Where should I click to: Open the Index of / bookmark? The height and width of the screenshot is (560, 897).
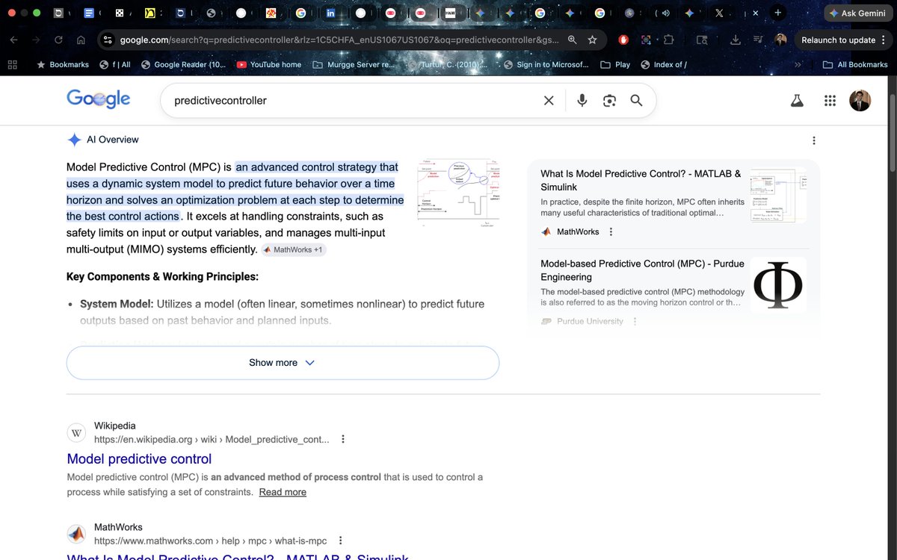(x=662, y=65)
